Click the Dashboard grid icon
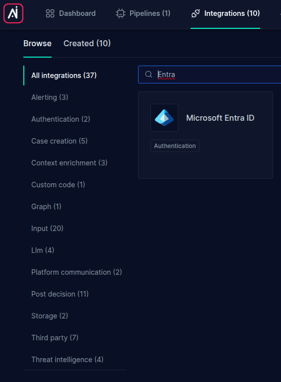Image resolution: width=281 pixels, height=382 pixels. coord(50,13)
